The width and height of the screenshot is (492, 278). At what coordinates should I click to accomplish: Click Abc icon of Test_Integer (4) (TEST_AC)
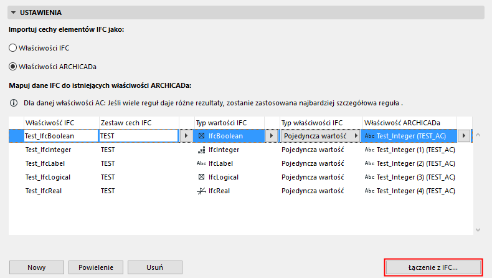369,191
